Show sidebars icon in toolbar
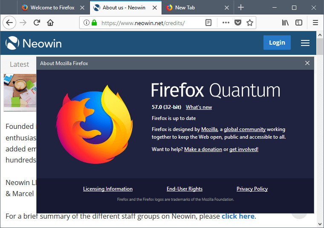The height and width of the screenshot is (228, 324). pyautogui.click(x=299, y=23)
